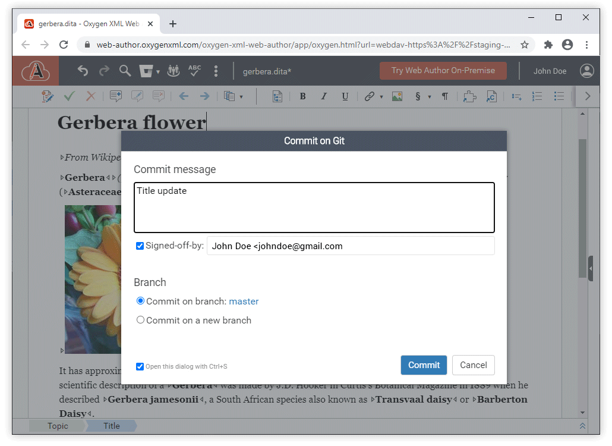612x446 pixels.
Task: Open Find and Replace search
Action: click(125, 71)
